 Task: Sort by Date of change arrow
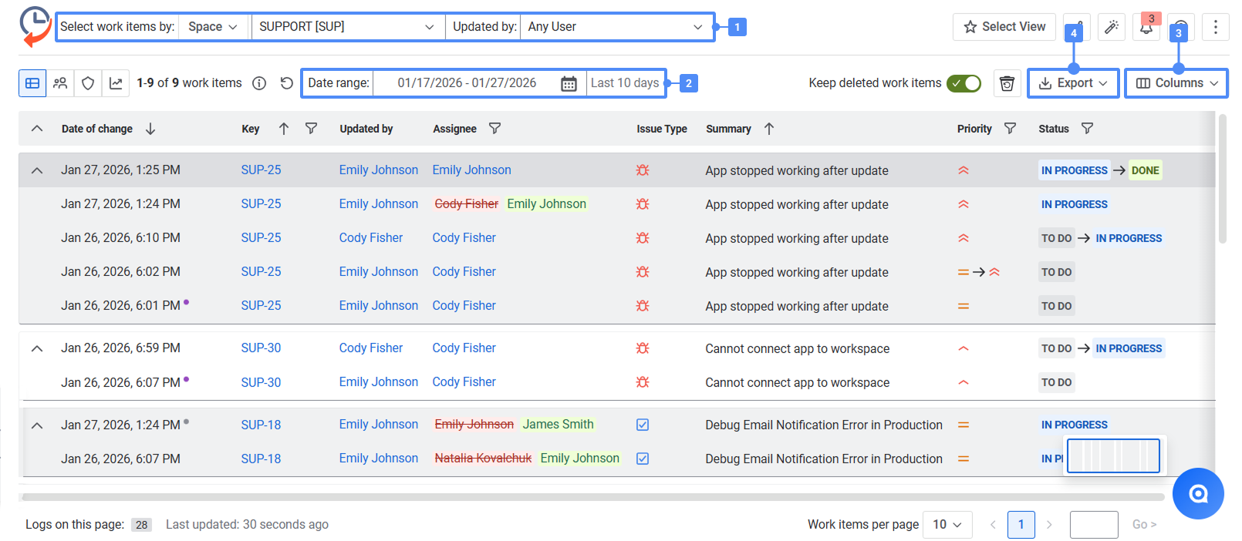150,129
